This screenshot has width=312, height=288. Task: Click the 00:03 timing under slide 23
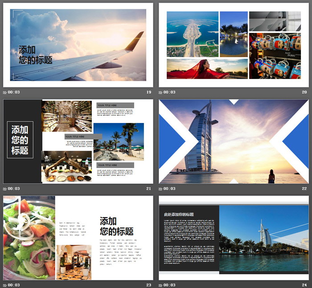coord(14,285)
